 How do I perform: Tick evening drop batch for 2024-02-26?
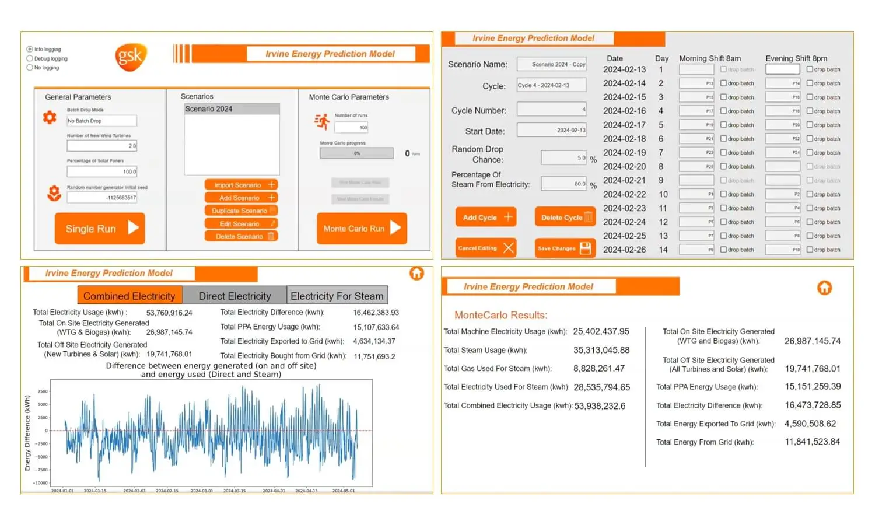point(810,250)
